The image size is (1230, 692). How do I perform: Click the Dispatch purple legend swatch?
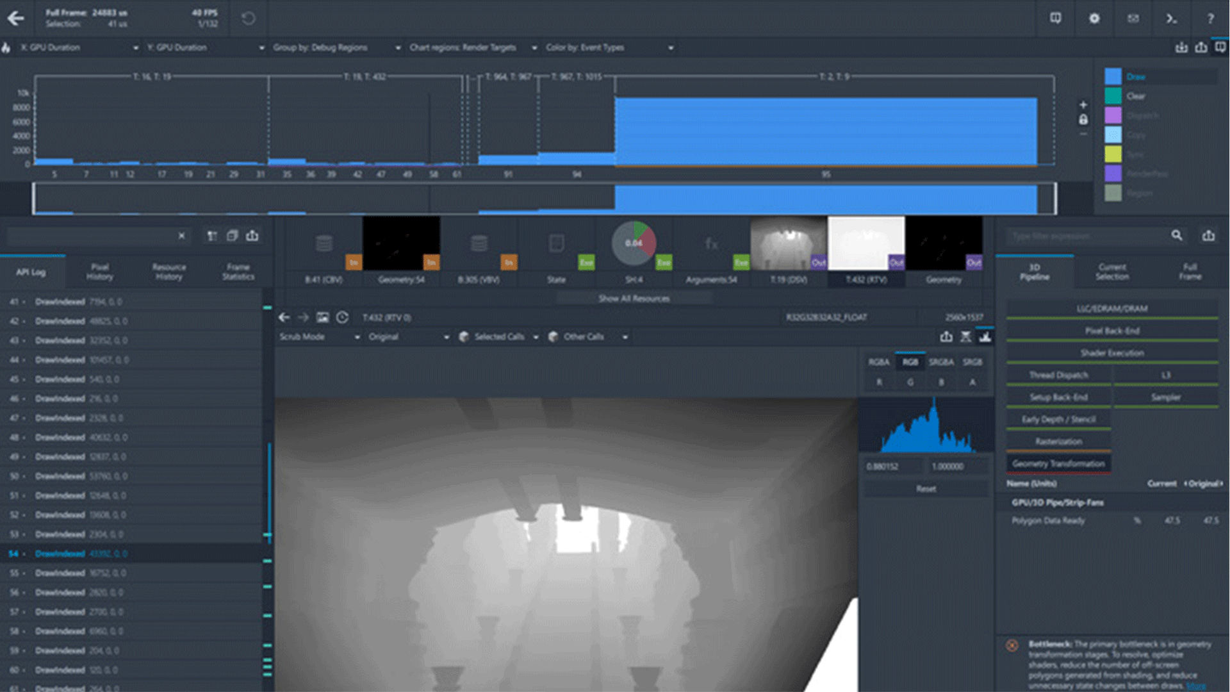pyautogui.click(x=1113, y=115)
